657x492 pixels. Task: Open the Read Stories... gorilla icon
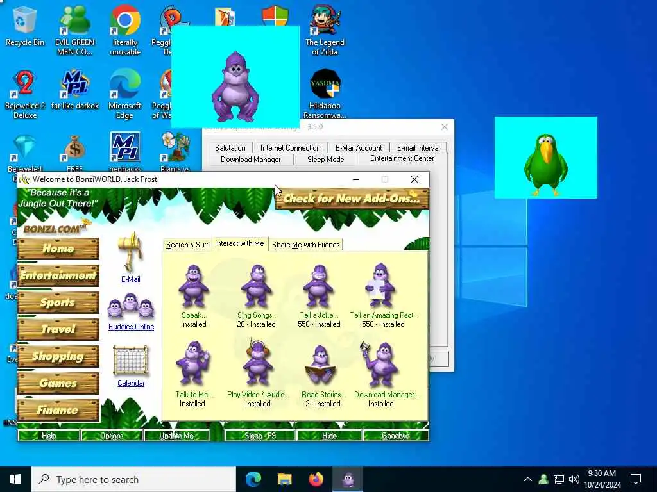[x=320, y=365]
